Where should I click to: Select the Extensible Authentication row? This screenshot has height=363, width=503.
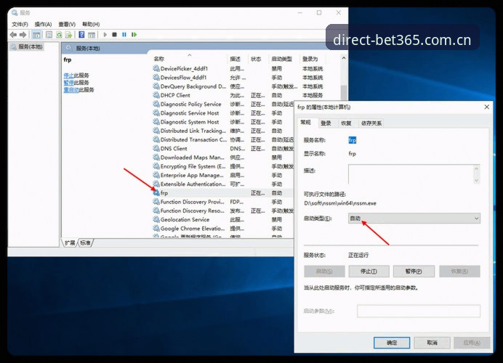click(x=223, y=184)
